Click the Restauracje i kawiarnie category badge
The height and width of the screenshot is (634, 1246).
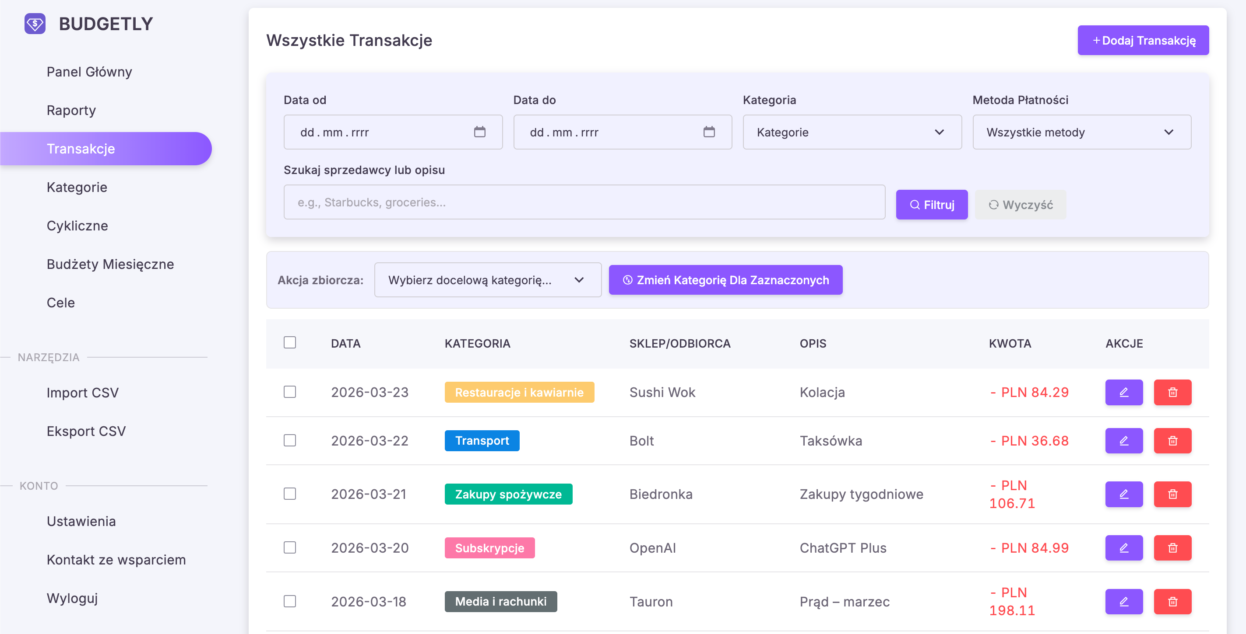(x=519, y=392)
